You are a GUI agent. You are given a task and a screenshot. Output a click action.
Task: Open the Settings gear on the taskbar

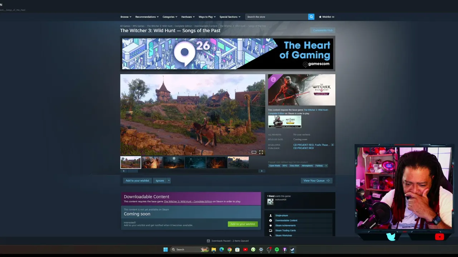(261, 250)
